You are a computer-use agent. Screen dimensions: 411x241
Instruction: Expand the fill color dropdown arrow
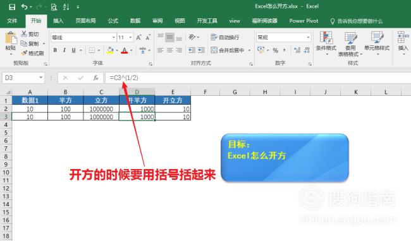pos(117,50)
